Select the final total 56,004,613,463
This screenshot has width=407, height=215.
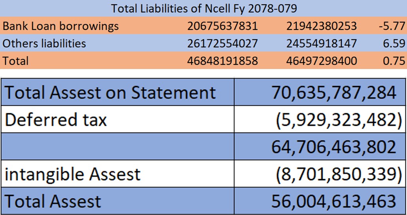[x=334, y=201]
